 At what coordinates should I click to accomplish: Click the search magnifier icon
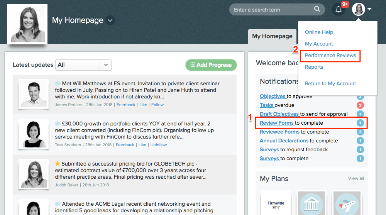pos(317,9)
